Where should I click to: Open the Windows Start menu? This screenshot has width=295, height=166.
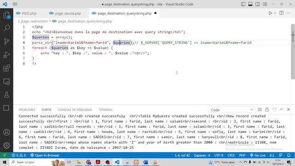coord(5,162)
